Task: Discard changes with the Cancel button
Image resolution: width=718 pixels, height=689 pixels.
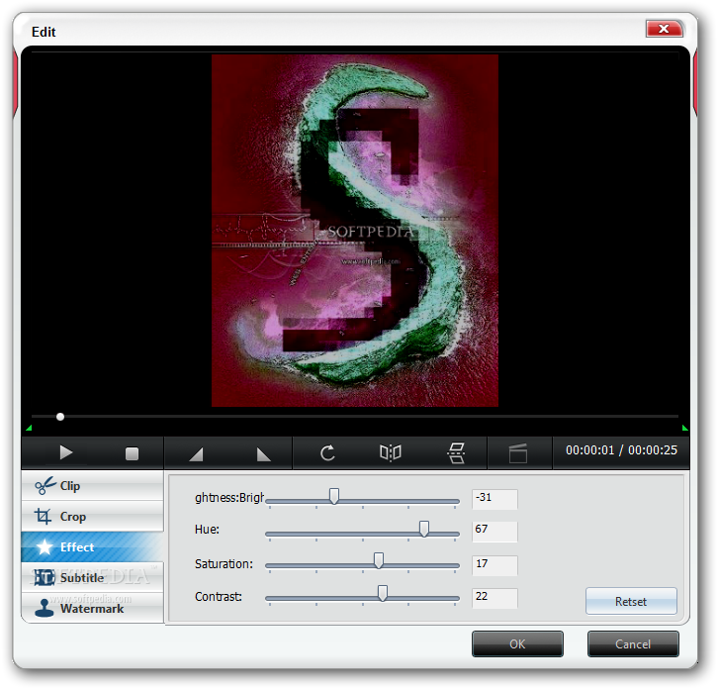Action: click(x=633, y=643)
